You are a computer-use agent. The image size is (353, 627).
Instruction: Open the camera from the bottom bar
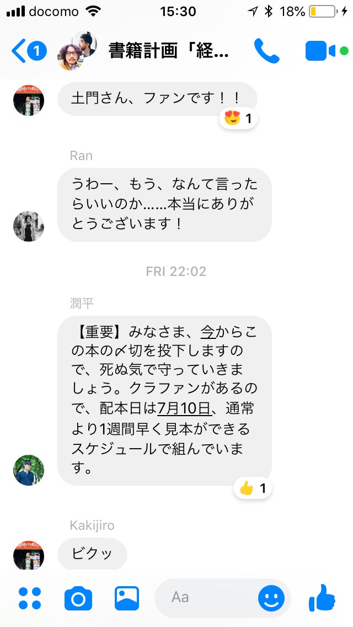tap(78, 598)
